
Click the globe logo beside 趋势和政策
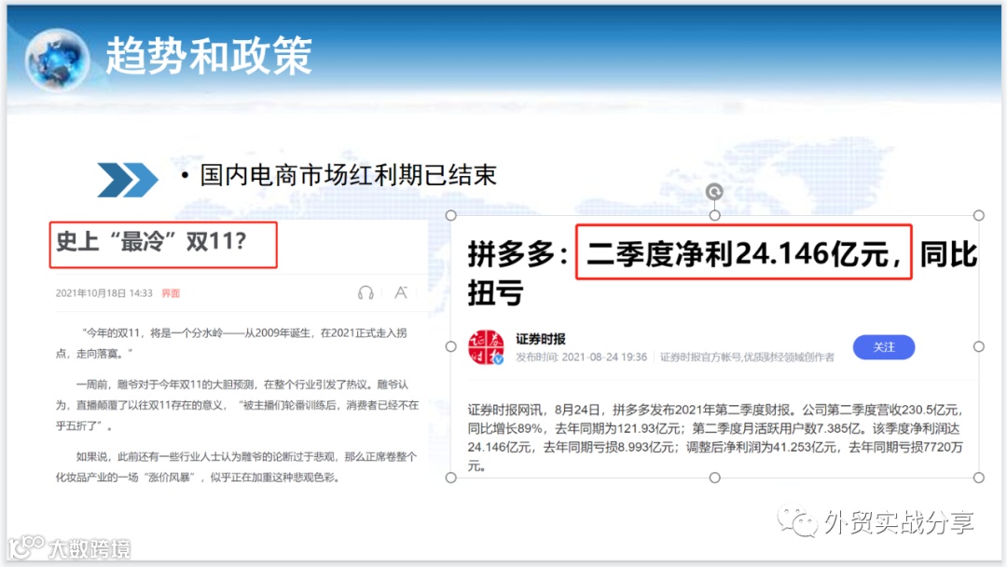57,60
